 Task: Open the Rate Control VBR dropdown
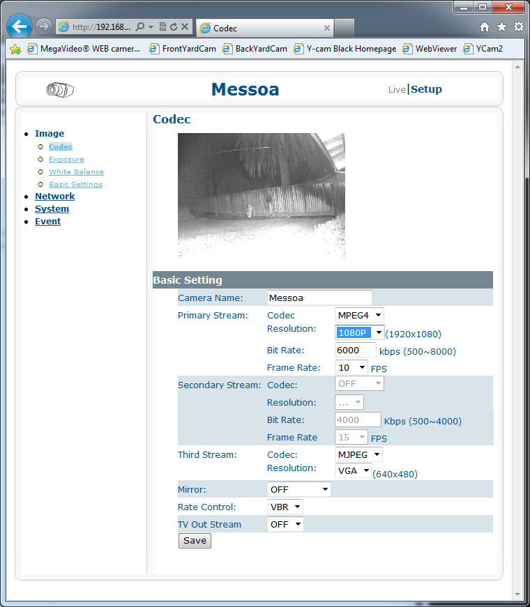coord(285,507)
